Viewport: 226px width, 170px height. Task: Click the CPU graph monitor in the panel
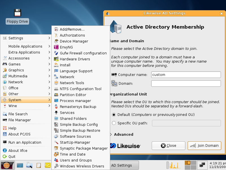[x=175, y=165]
